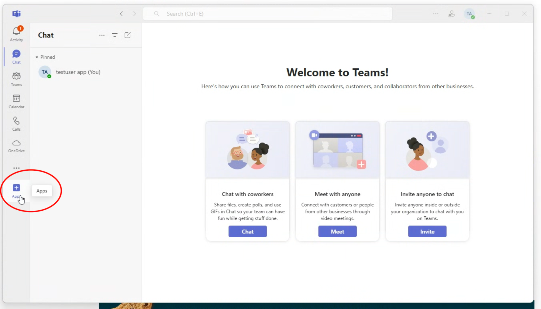The image size is (541, 309).
Task: Click the Invite button
Action: point(427,231)
